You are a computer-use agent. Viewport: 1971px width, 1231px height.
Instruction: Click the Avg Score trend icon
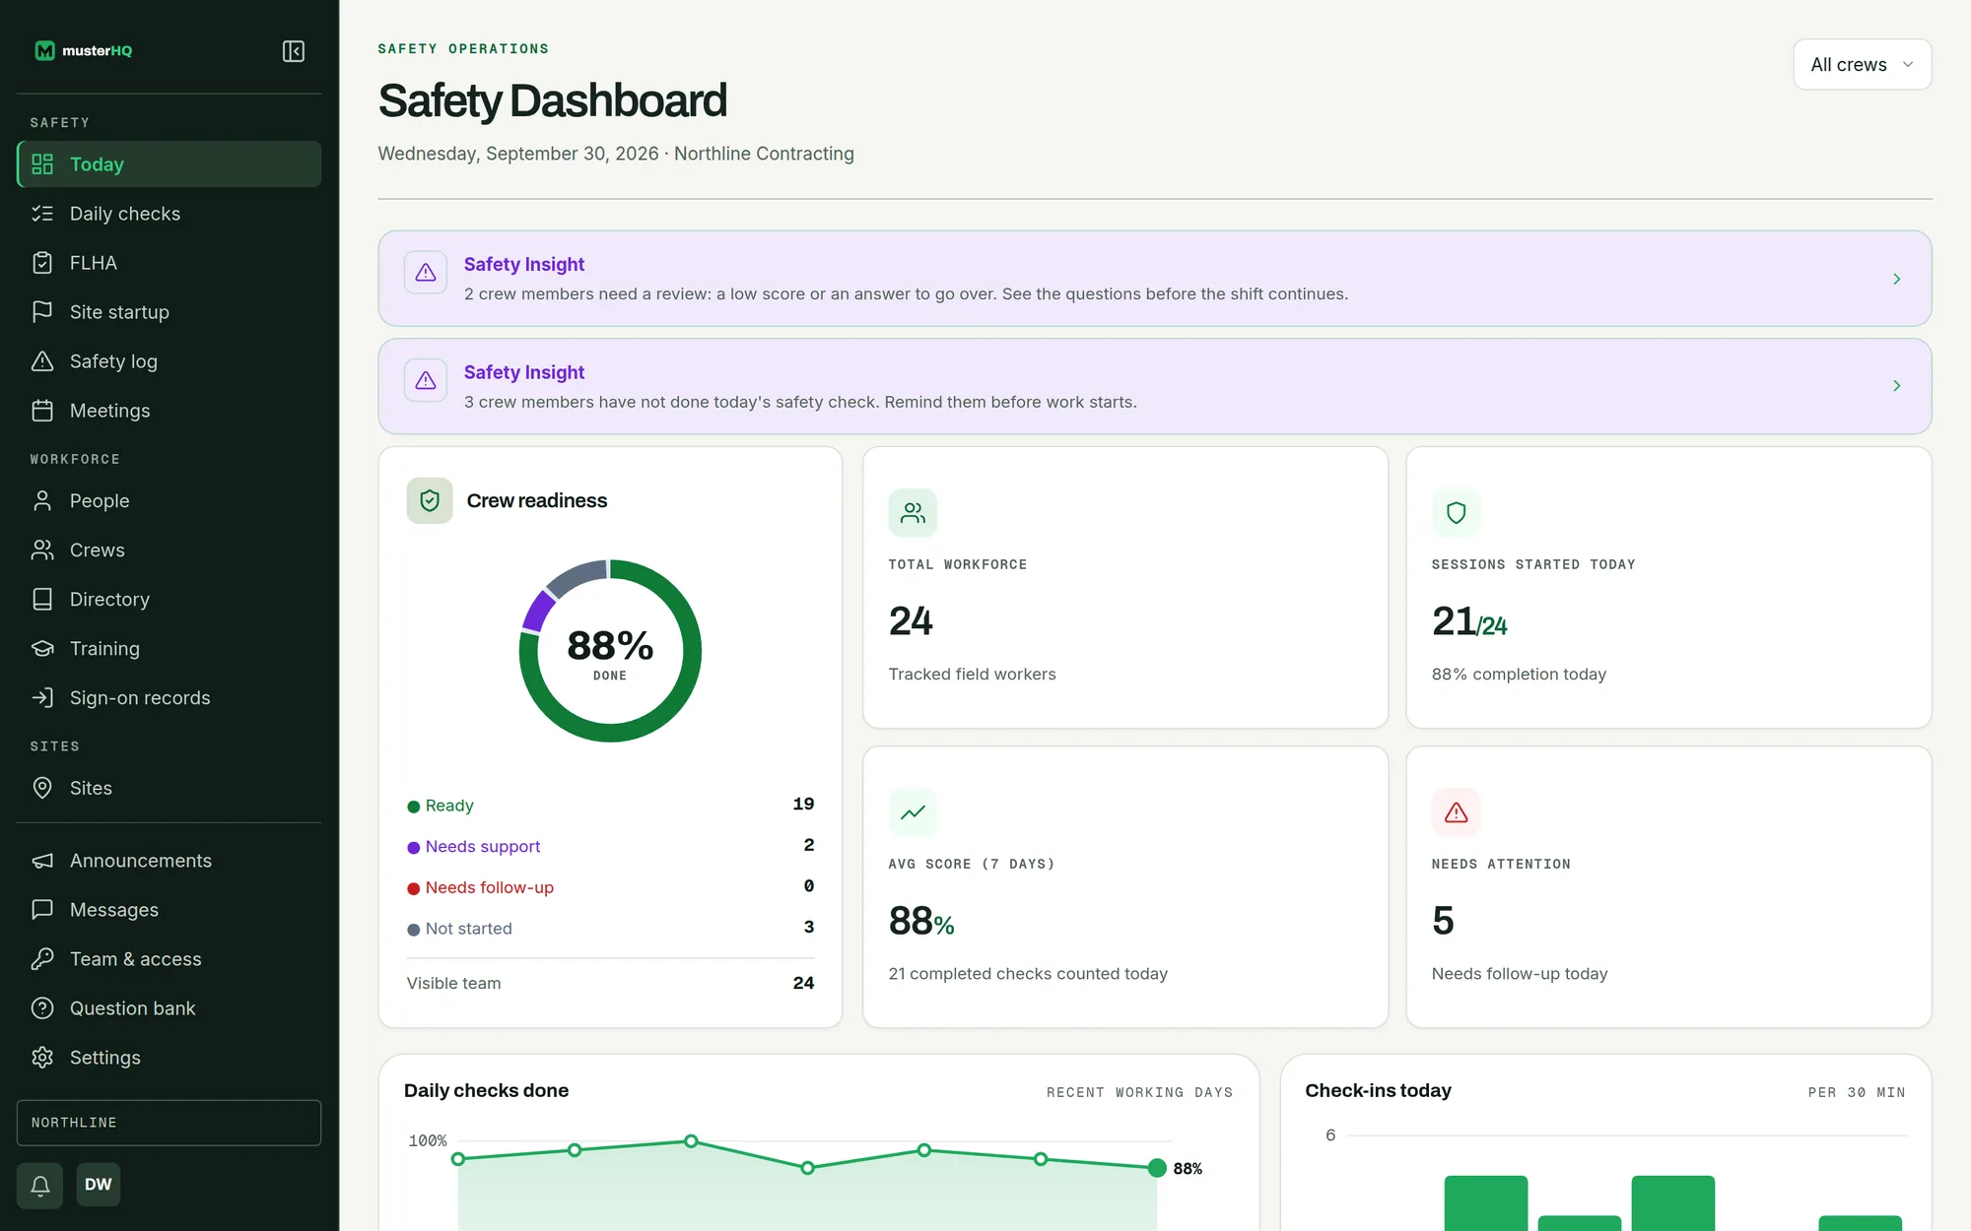click(913, 812)
